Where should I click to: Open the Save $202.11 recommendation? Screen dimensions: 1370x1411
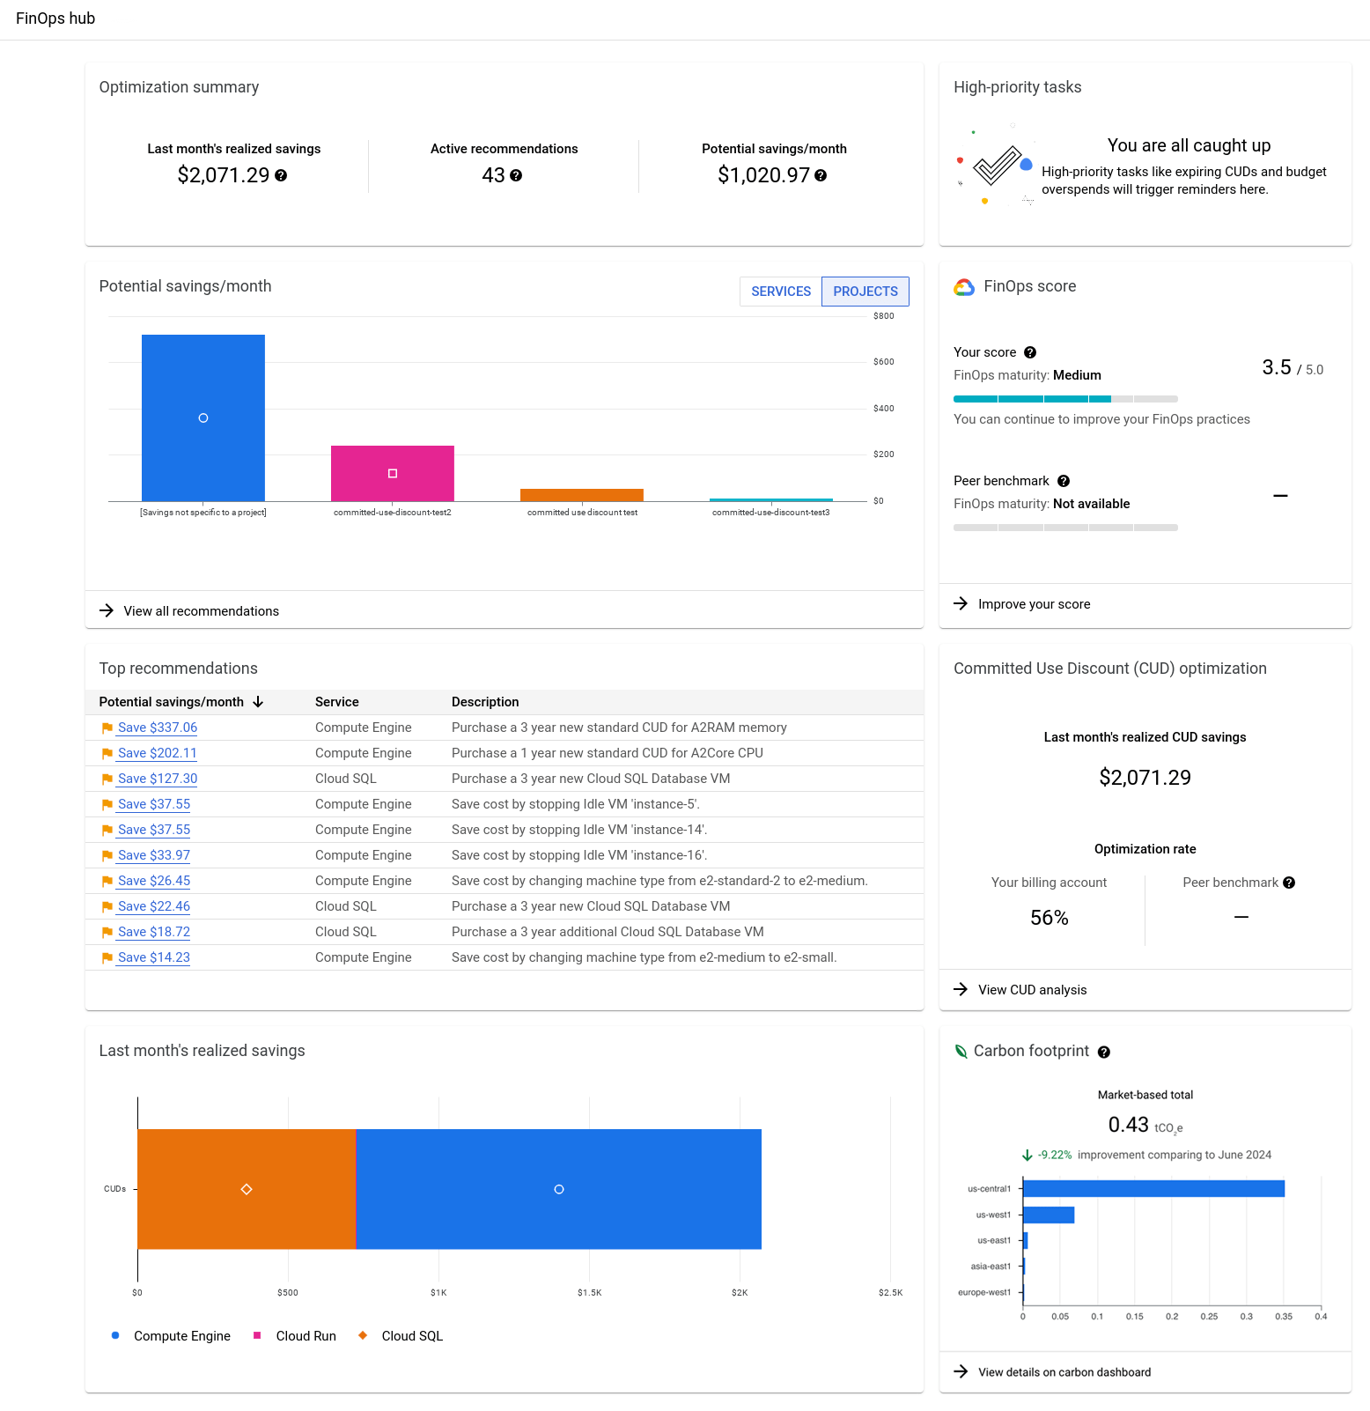click(158, 753)
